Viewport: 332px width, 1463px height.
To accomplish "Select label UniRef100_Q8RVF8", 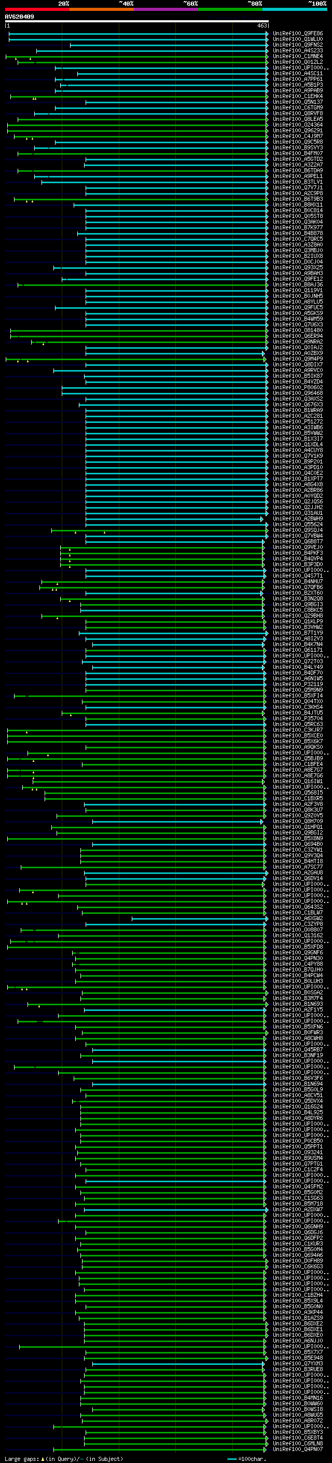I will 297,114.
